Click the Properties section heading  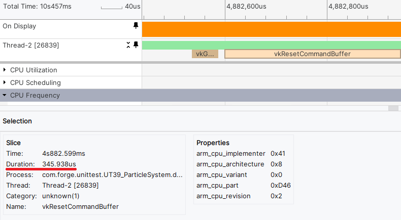click(x=213, y=143)
